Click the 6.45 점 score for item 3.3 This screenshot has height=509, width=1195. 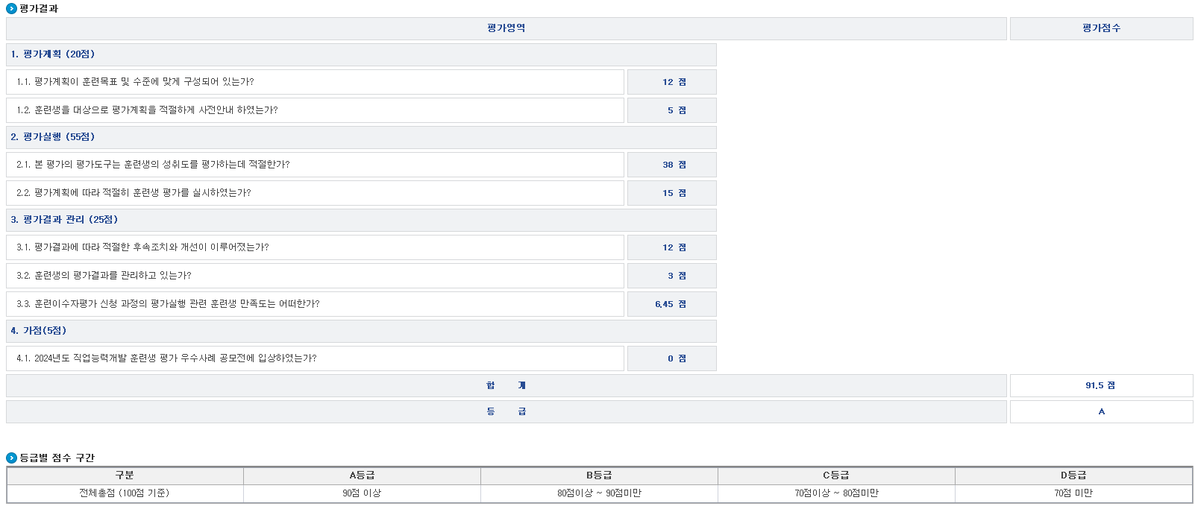(x=671, y=304)
